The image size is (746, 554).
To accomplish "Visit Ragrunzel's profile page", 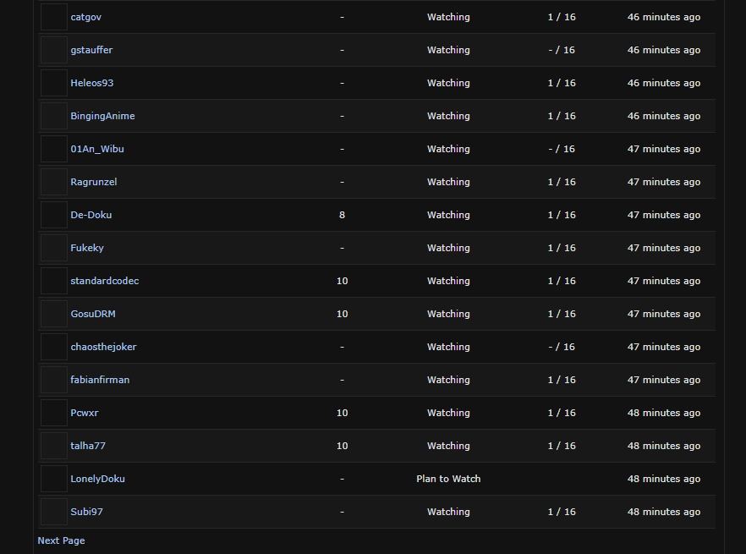I will click(x=94, y=182).
